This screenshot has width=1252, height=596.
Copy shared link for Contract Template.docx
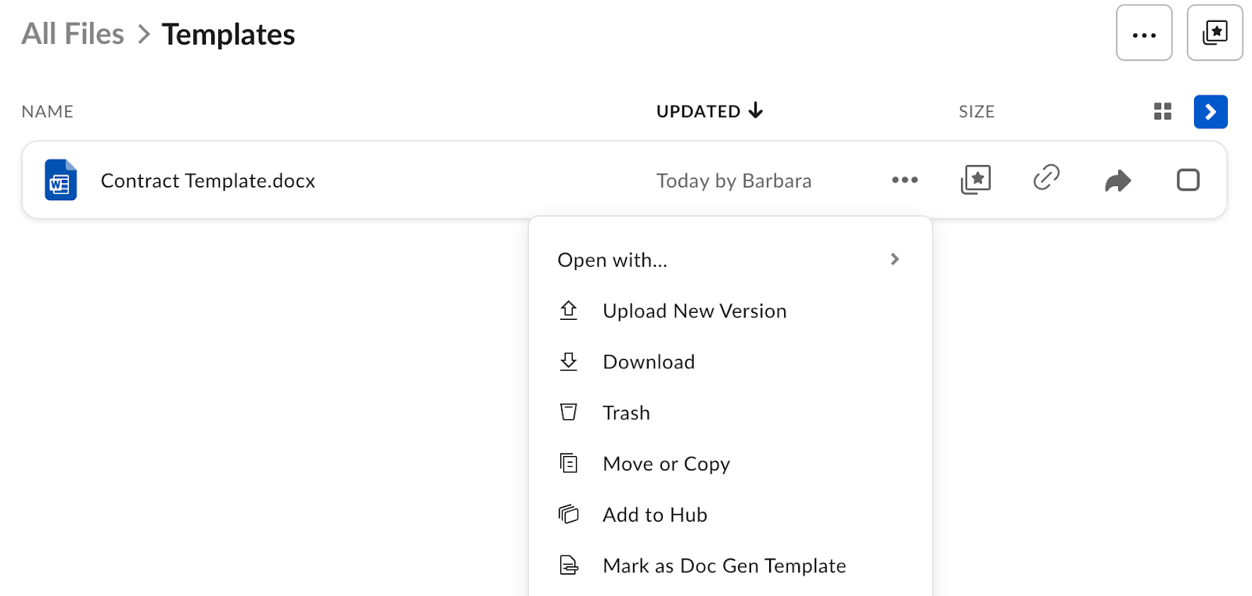pos(1046,178)
